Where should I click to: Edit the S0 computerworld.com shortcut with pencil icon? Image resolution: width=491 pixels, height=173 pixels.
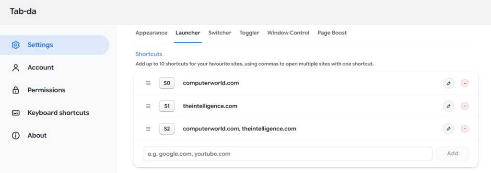(448, 83)
